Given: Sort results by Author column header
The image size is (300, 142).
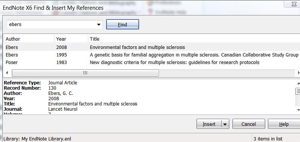Looking at the screenshot, I should (x=29, y=39).
